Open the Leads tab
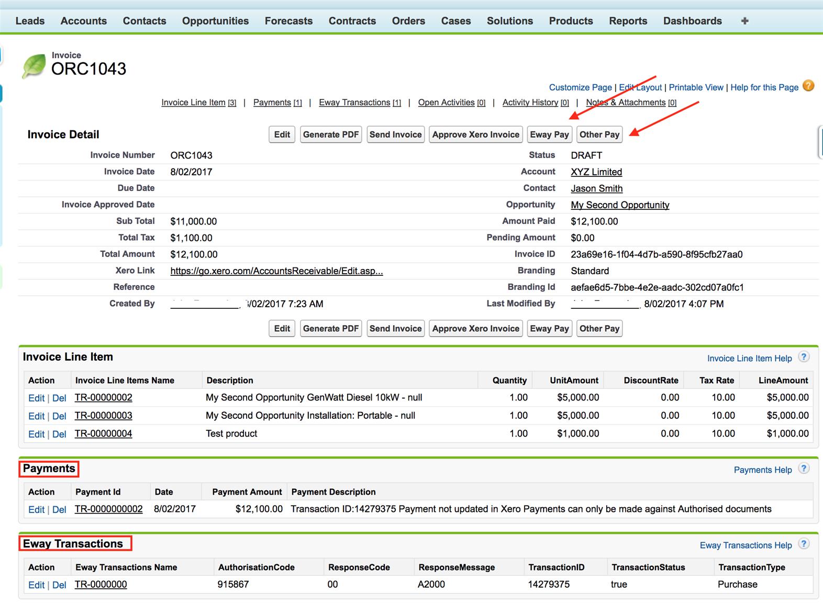Viewport: 823px width, 604px height. (x=30, y=21)
